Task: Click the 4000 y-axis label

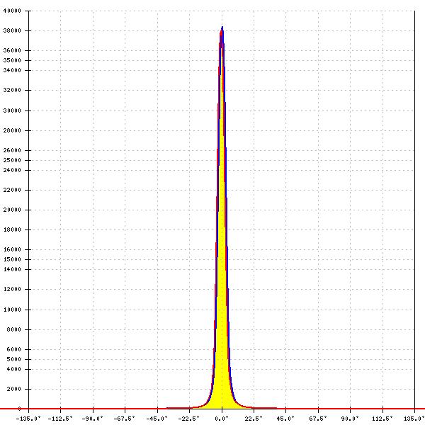Action: 13,369
